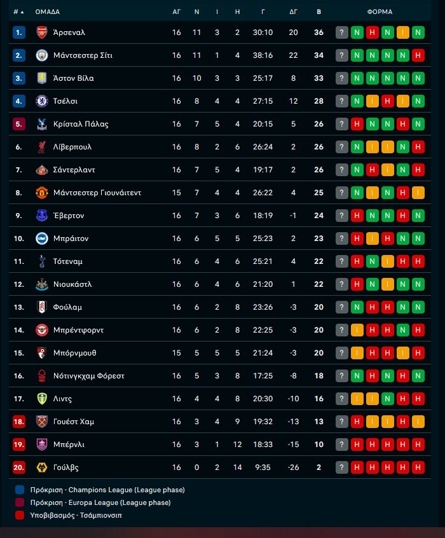
Task: Click the Chelsea team crest icon
Action: (x=42, y=101)
